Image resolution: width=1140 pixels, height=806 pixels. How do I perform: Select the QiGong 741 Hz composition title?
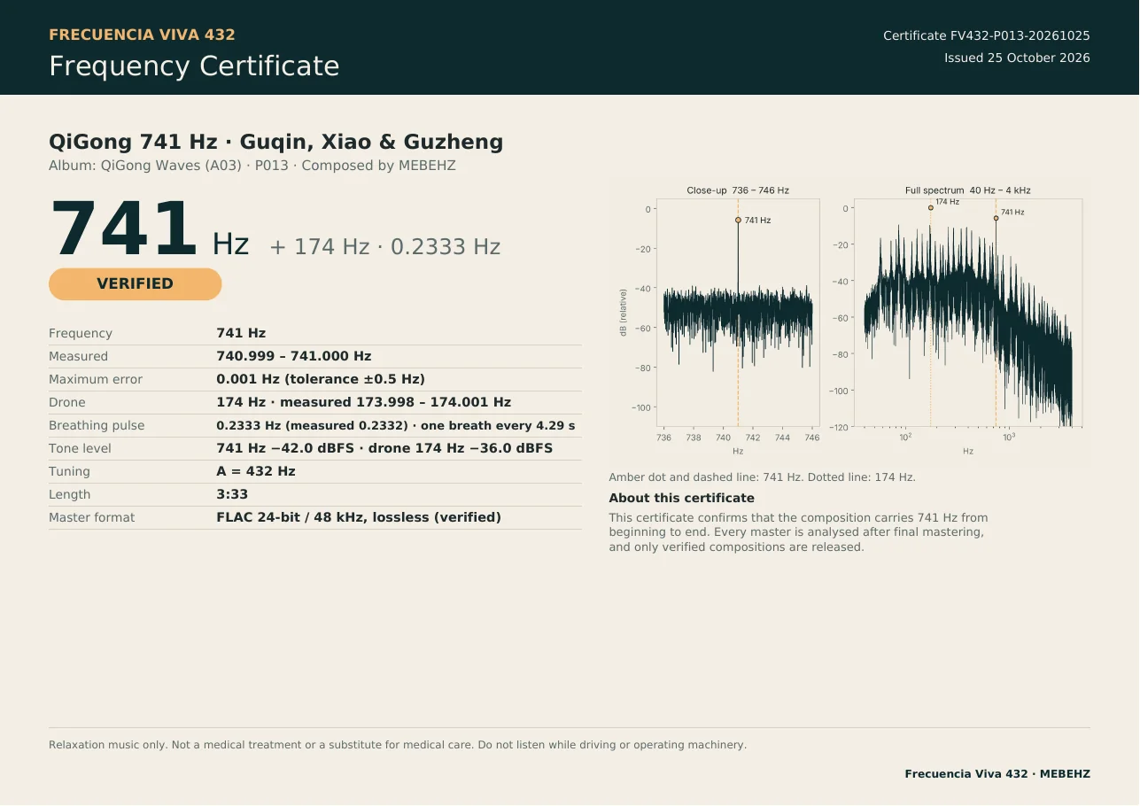click(275, 142)
